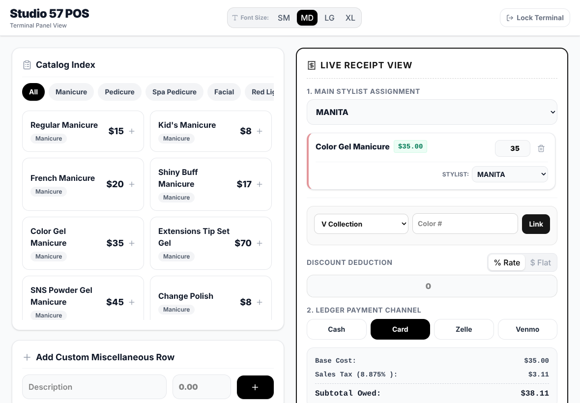
Task: Switch discount mode to % Rate
Action: (507, 262)
